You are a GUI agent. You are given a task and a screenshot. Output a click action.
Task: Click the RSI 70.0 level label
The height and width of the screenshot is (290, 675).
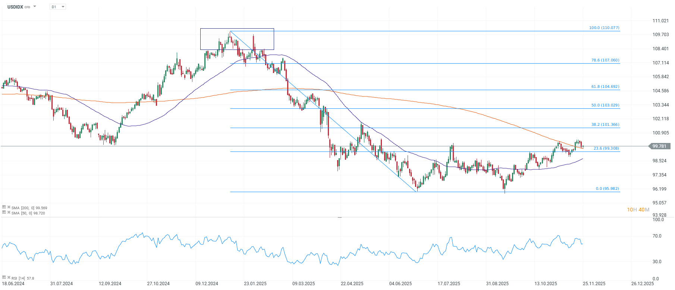(x=657, y=236)
